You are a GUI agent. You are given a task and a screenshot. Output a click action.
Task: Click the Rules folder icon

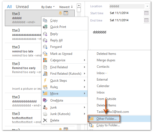pyautogui.click(x=45, y=87)
